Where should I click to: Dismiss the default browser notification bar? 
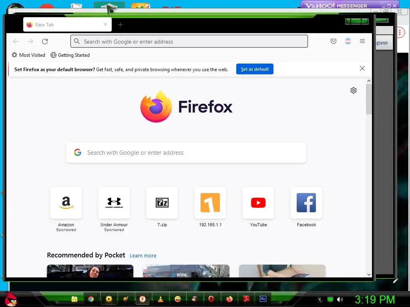[362, 68]
